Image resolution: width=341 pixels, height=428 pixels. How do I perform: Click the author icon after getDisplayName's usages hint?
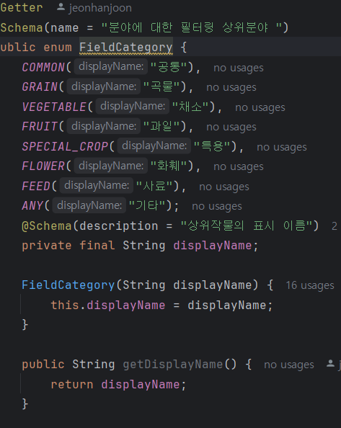330,364
